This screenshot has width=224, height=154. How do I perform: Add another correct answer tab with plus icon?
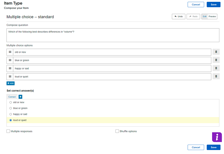tap(20, 97)
